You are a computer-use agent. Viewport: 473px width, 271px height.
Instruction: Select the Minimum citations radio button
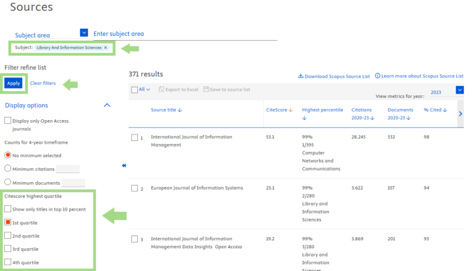coord(7,168)
